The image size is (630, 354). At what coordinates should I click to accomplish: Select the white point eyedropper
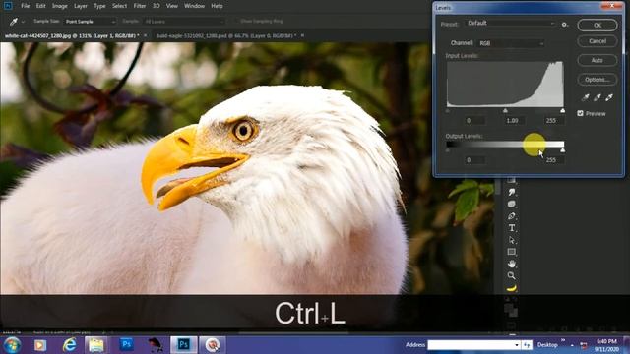(609, 97)
